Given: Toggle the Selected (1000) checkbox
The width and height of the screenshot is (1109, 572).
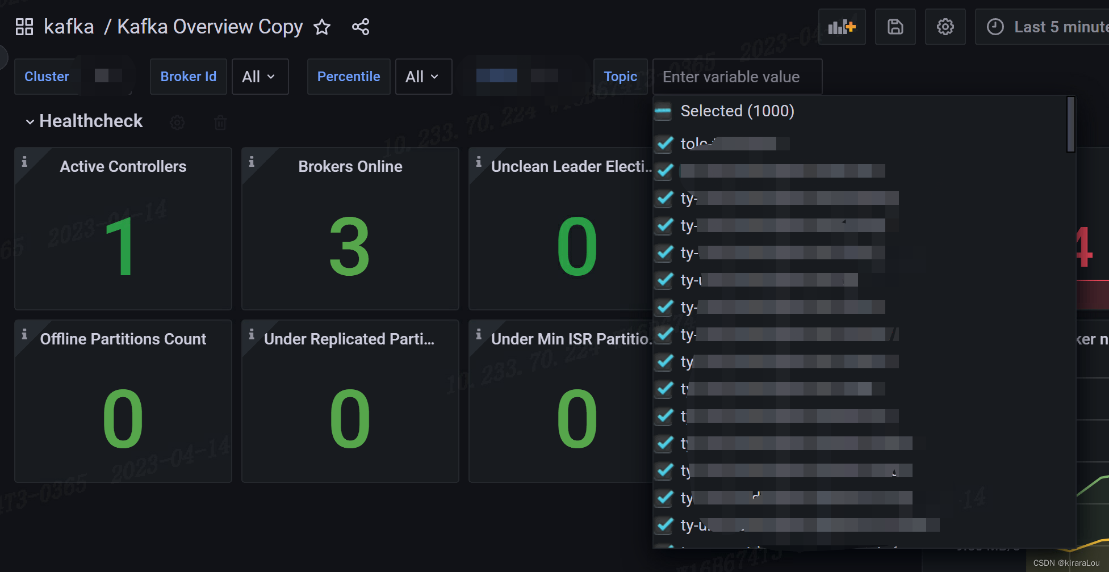Looking at the screenshot, I should tap(663, 111).
